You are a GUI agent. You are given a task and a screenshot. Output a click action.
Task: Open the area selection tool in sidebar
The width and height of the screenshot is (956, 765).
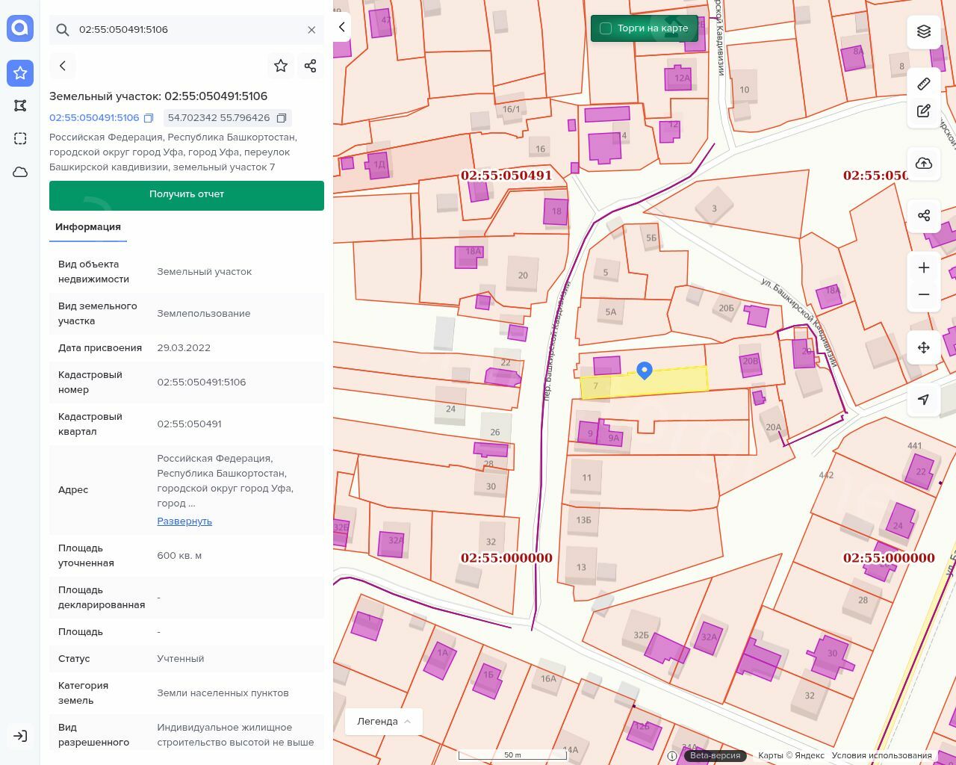click(20, 139)
